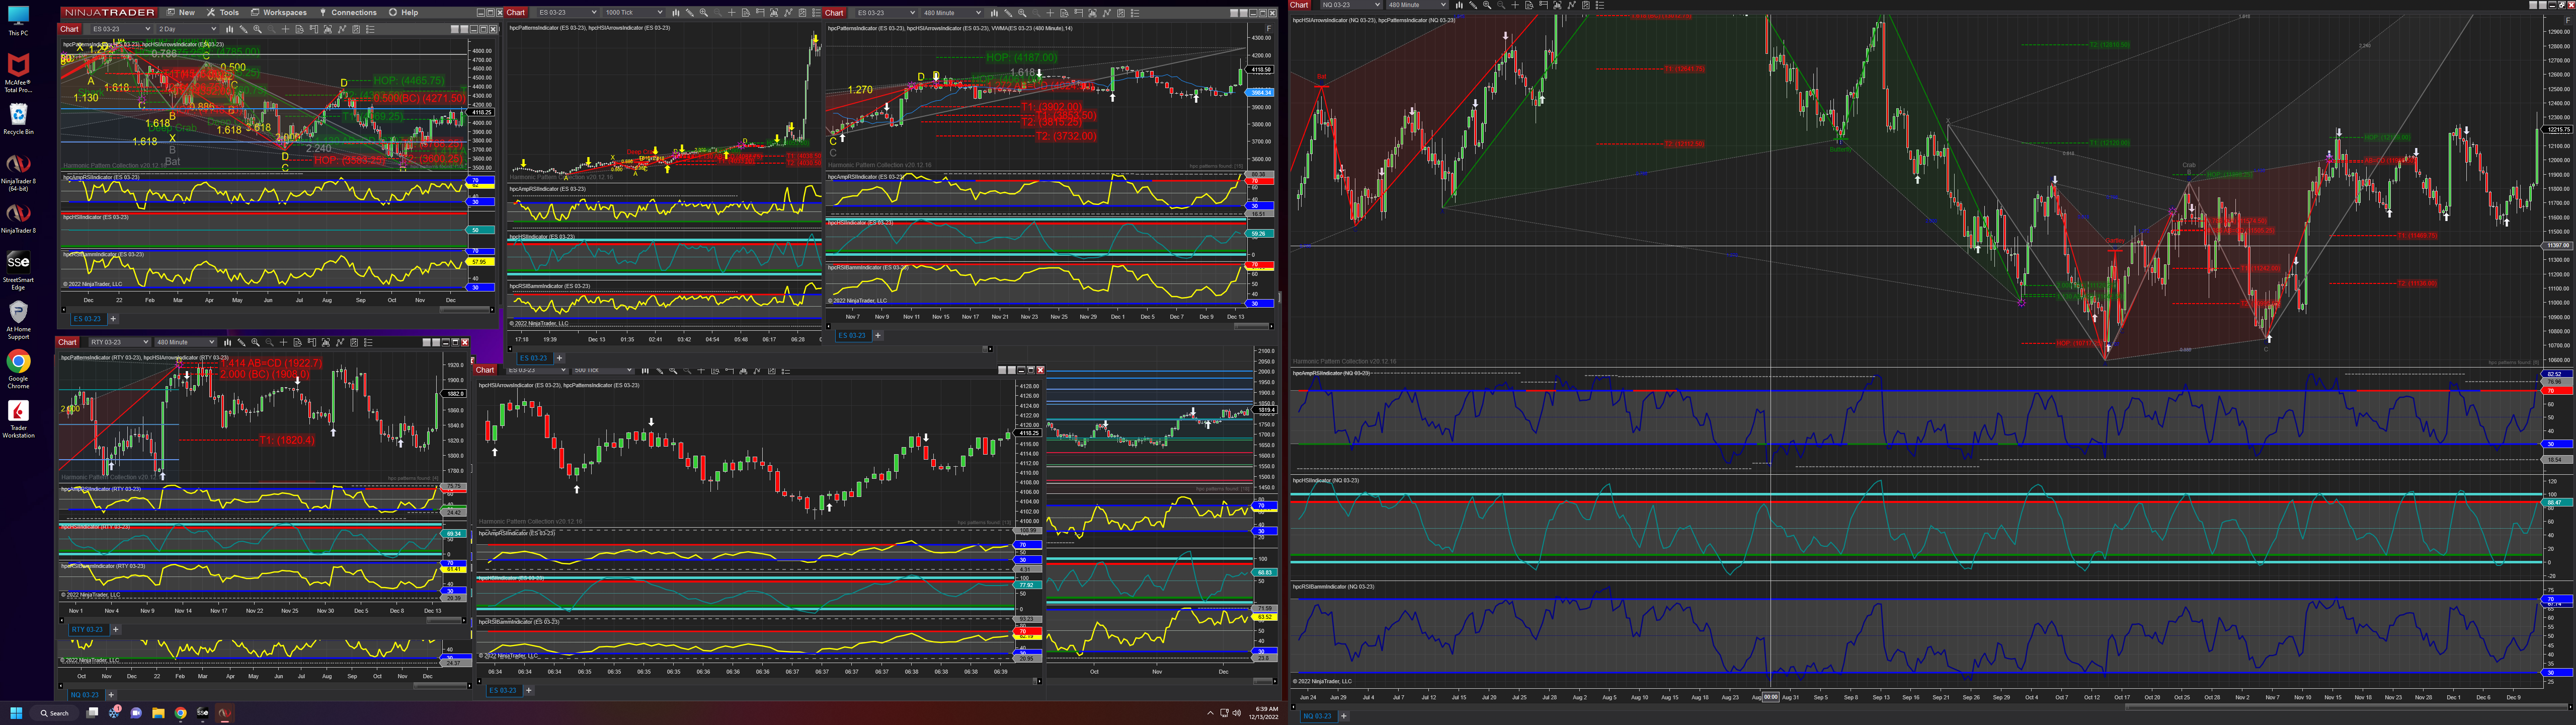The height and width of the screenshot is (725, 2576).
Task: Add new tab next to NQ 03-23 tab
Action: [1343, 716]
